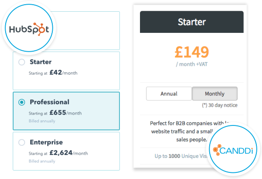The width and height of the screenshot is (262, 179).
Task: Click the £655/month price
Action: pos(65,113)
